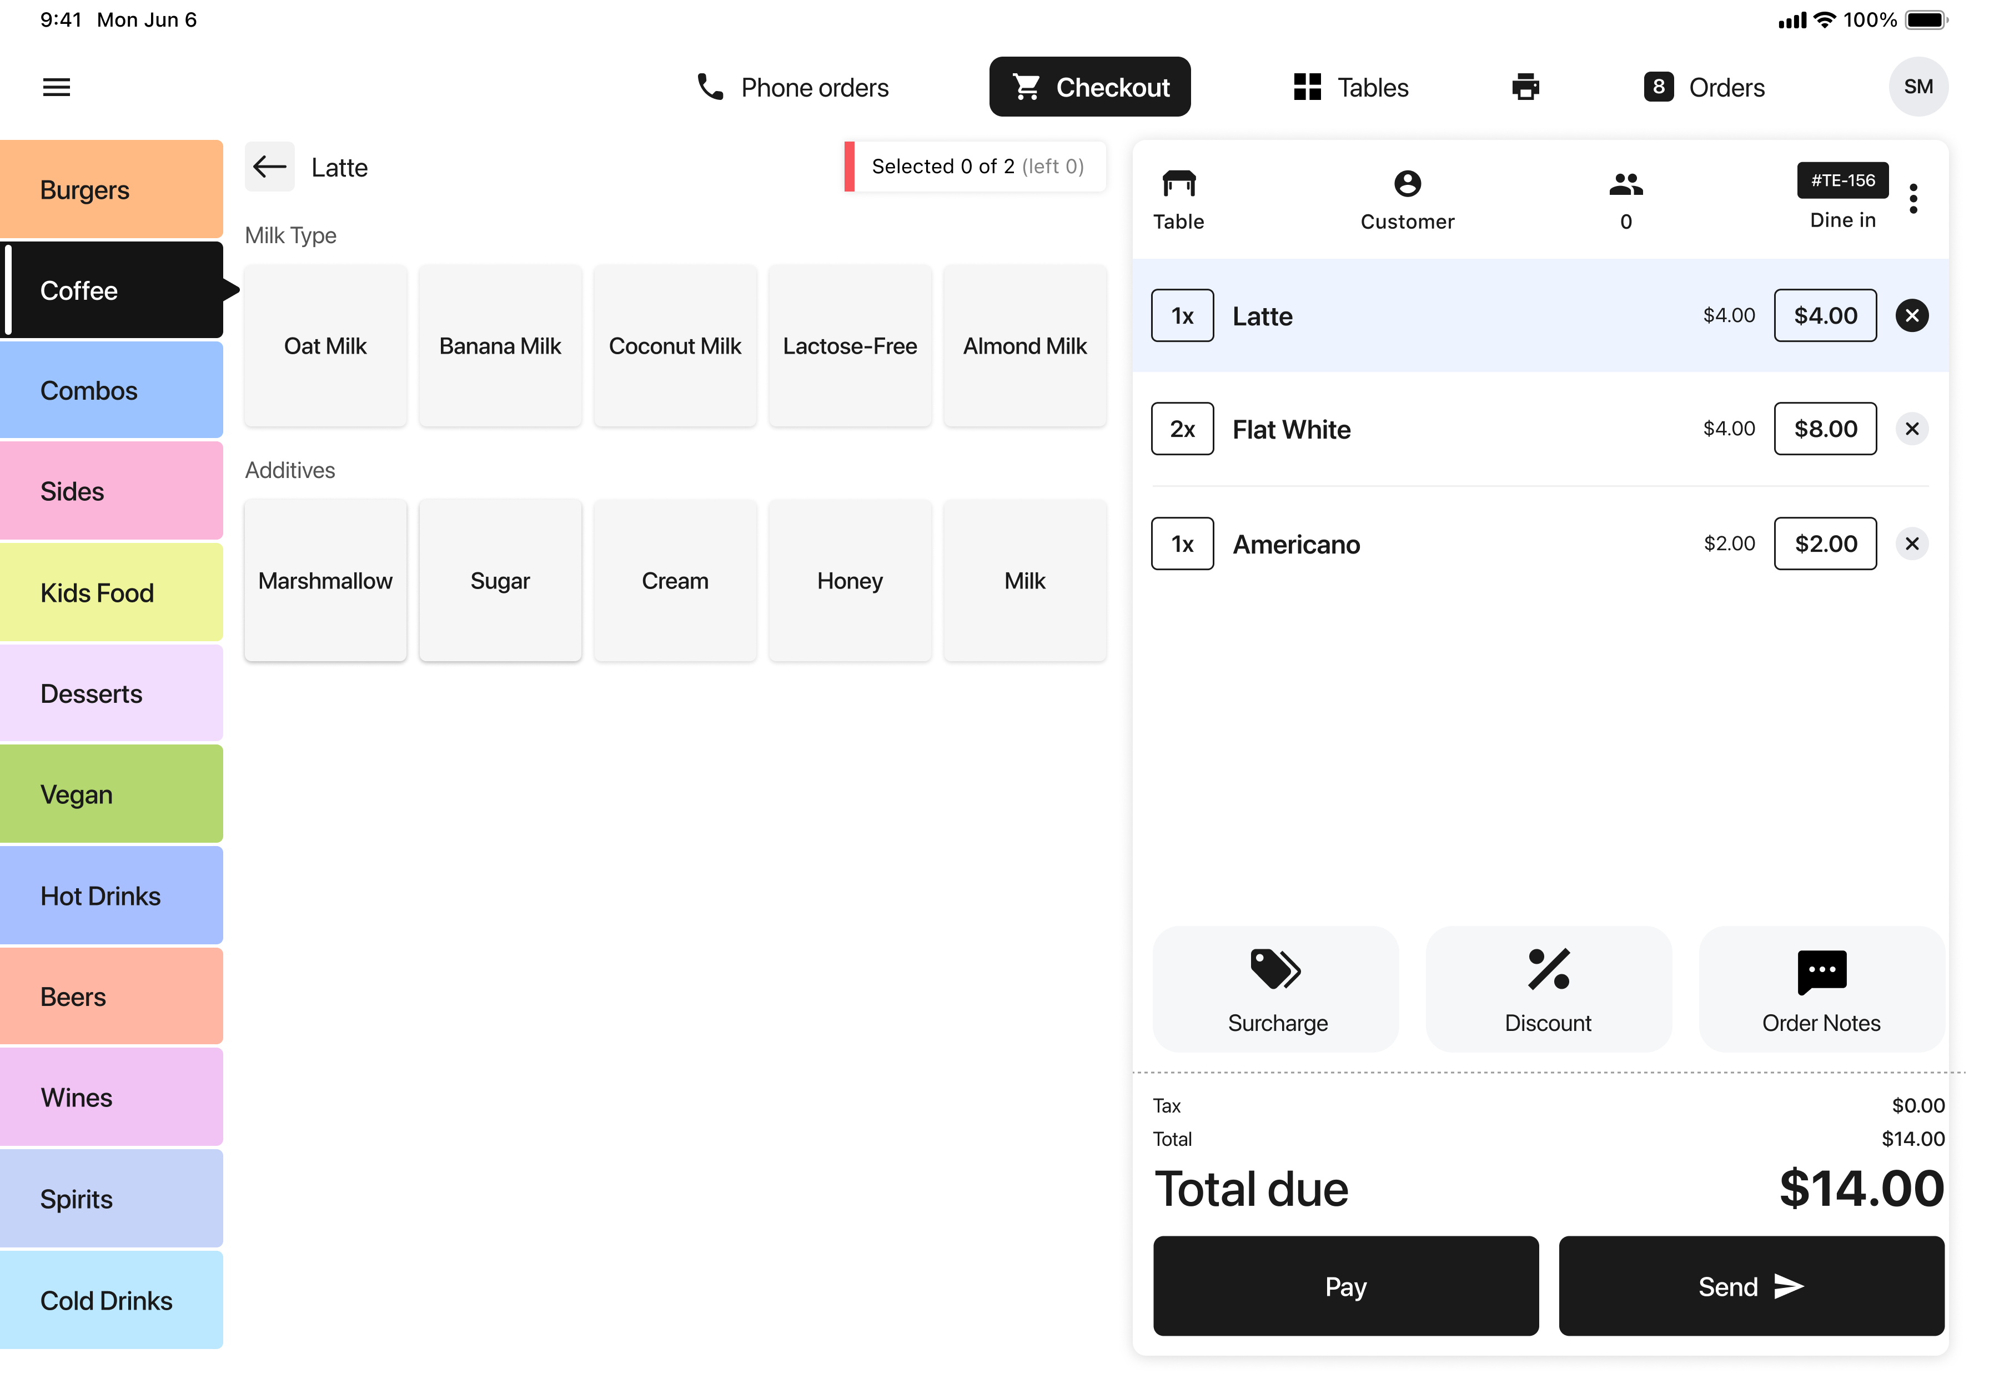Send the order to kitchen
The width and height of the screenshot is (1989, 1389).
tap(1752, 1286)
